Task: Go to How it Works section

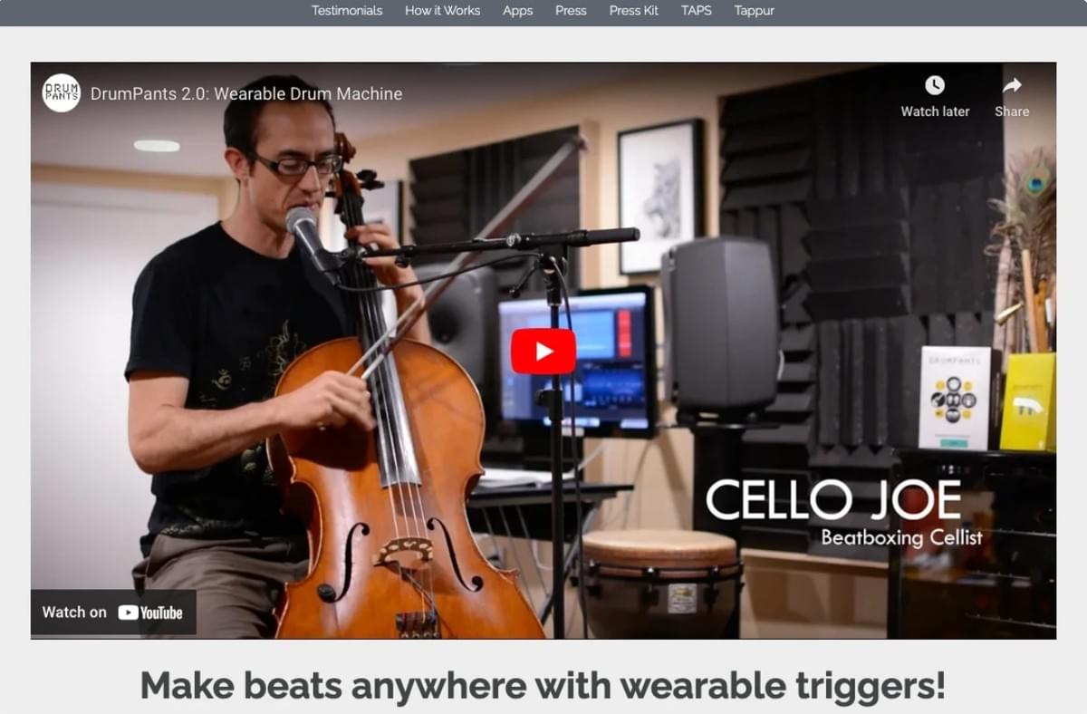Action: coord(442,11)
